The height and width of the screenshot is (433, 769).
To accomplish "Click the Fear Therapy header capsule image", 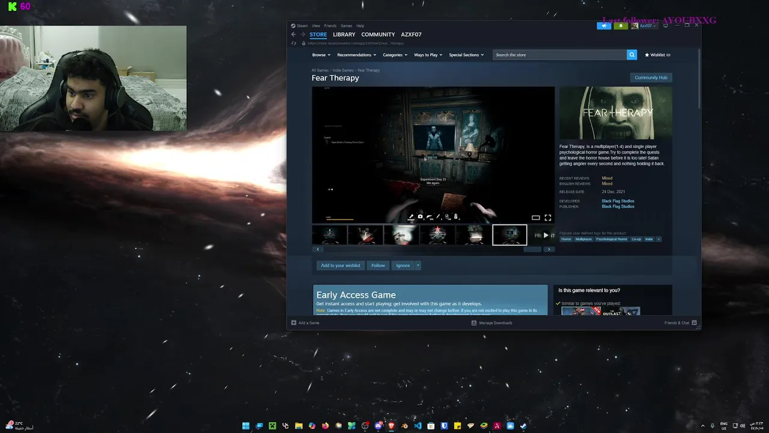I will click(616, 113).
